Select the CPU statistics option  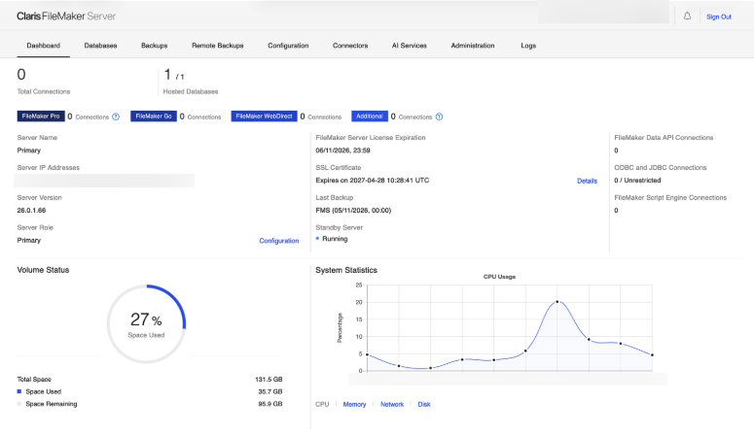322,404
